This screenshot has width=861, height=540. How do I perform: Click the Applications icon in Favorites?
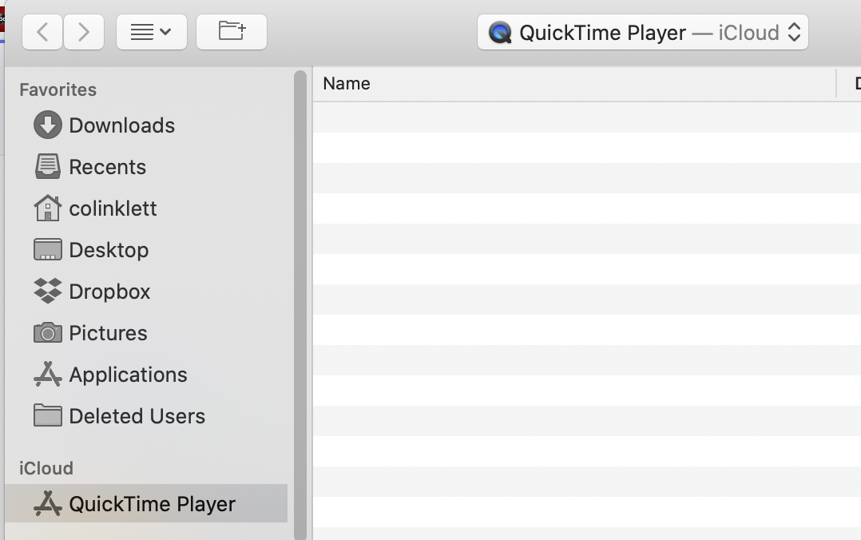48,374
